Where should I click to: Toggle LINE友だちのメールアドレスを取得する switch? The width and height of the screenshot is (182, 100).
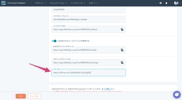click(x=54, y=41)
